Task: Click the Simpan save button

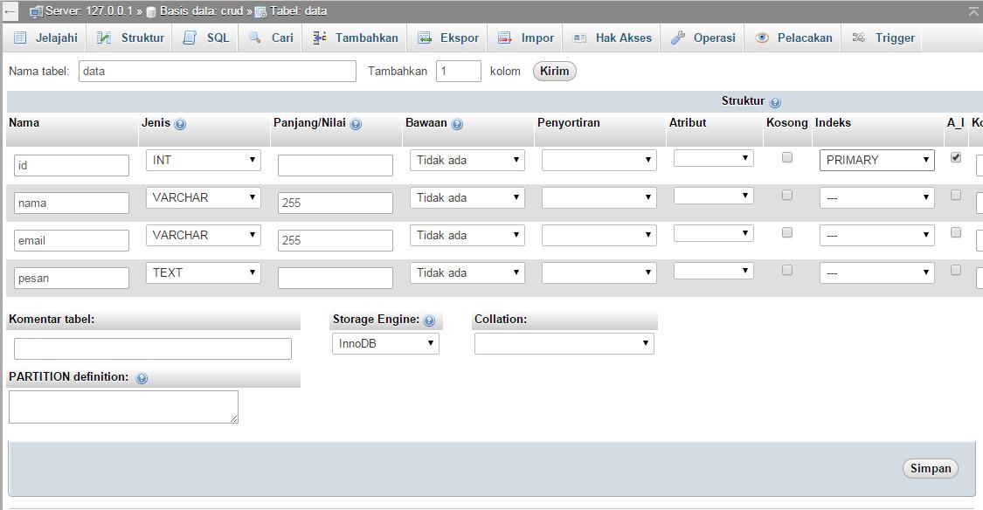Action: [930, 468]
